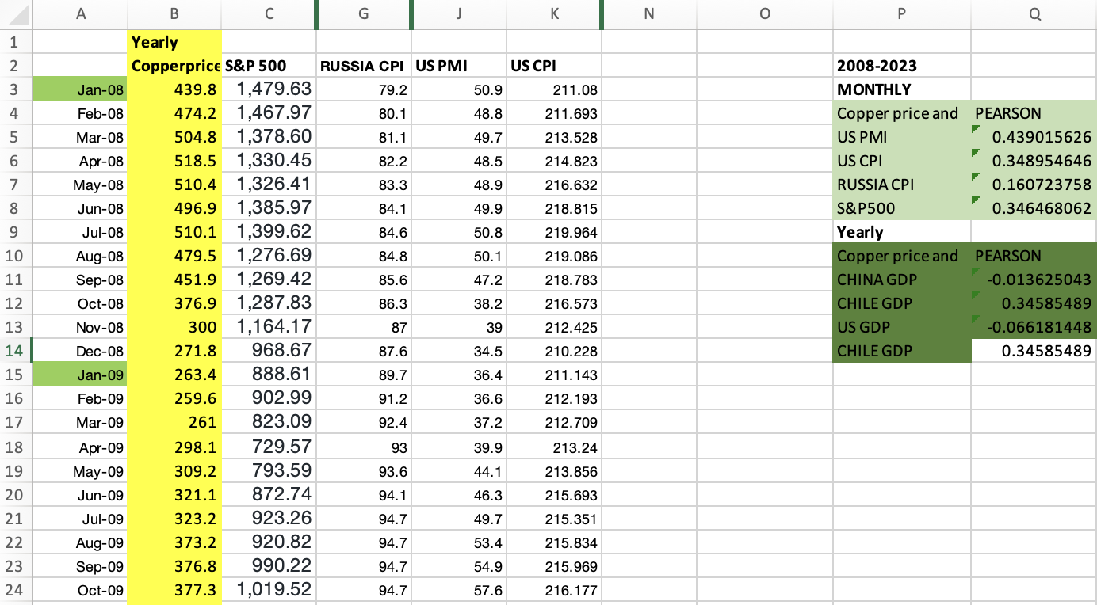
Task: Select Pearson value 0.348954646
Action: pyautogui.click(x=1034, y=161)
